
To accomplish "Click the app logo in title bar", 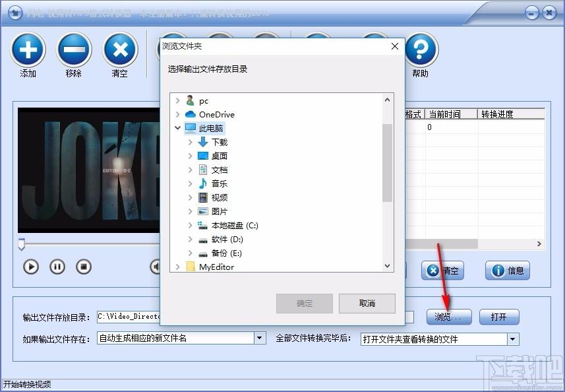I will click(15, 13).
